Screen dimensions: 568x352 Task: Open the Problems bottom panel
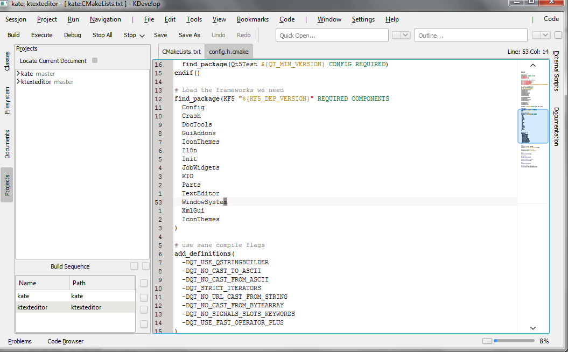pos(20,341)
